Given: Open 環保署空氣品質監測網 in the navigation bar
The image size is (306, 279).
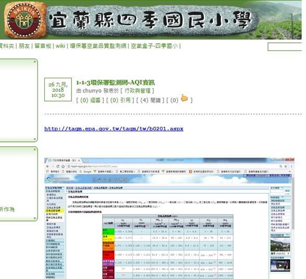Looking at the screenshot, I should (x=98, y=46).
